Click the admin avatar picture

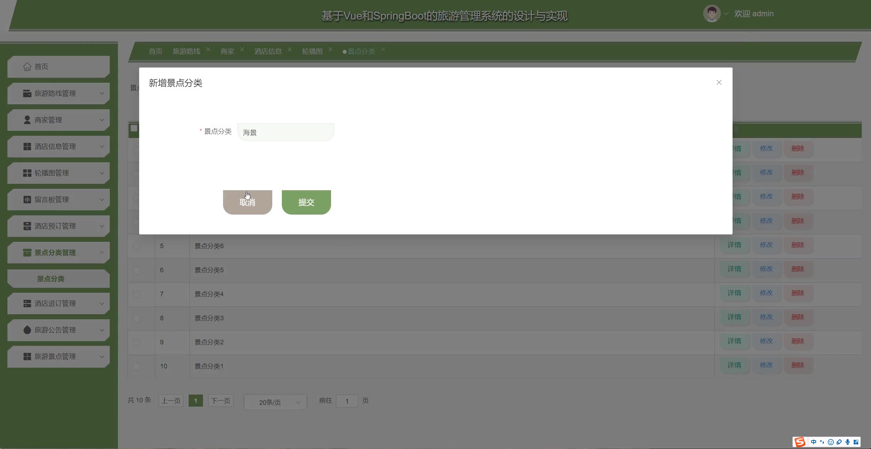coord(711,14)
